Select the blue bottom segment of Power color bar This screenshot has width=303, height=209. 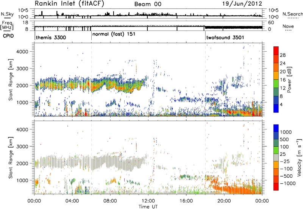pos(276,109)
